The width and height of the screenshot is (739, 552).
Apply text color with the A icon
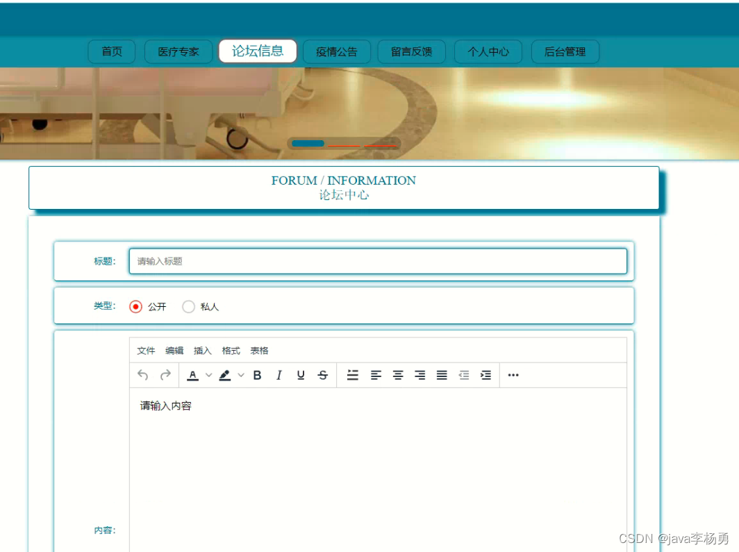coord(193,375)
